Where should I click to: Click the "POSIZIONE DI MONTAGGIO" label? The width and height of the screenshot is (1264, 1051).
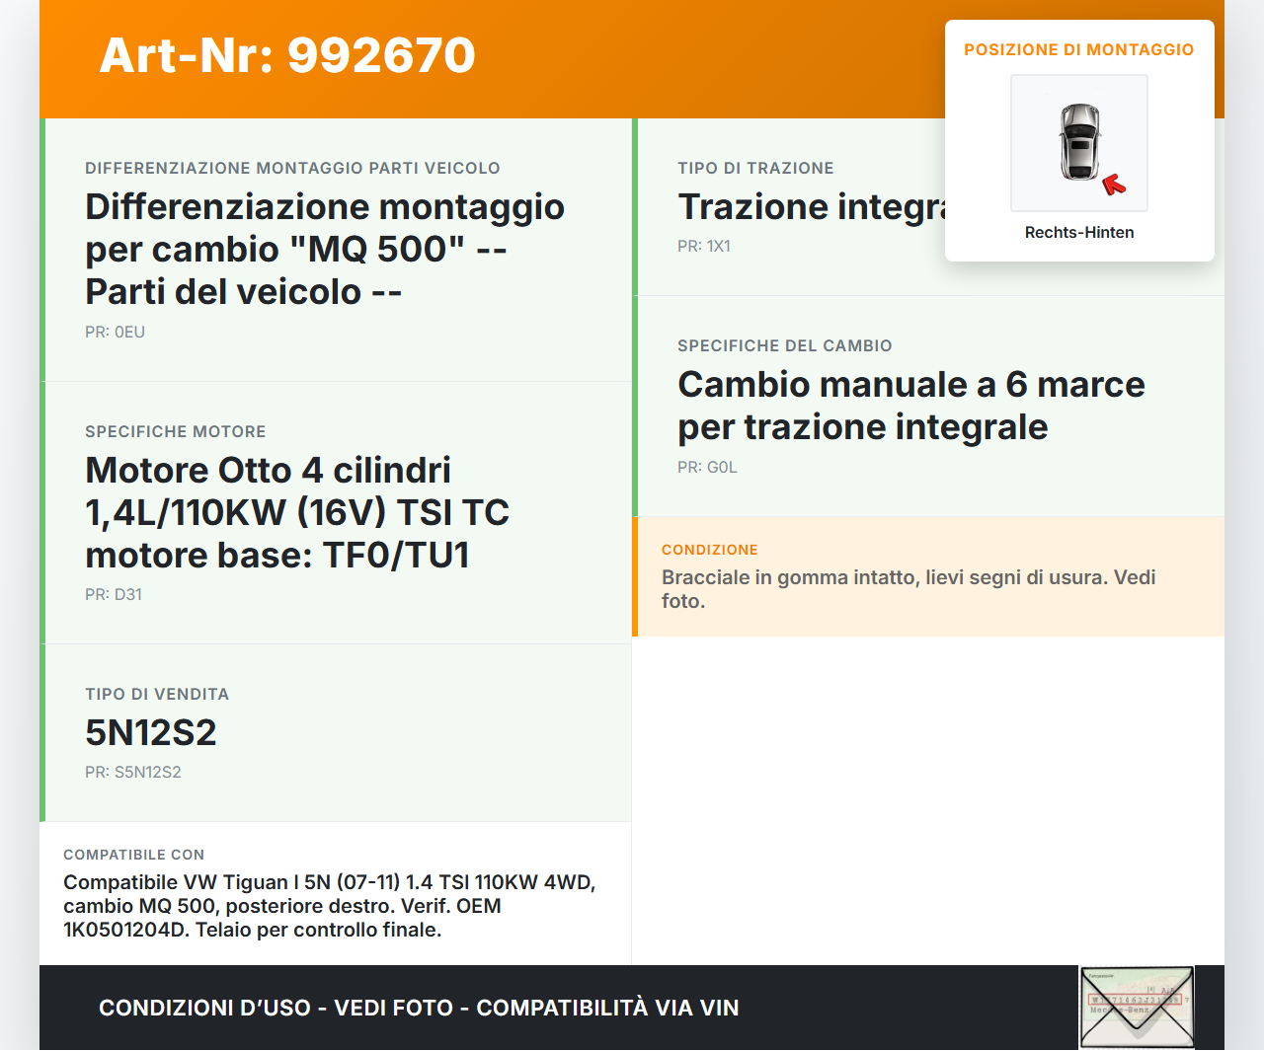coord(1079,49)
